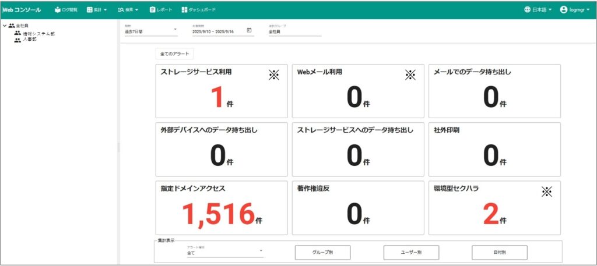Click the globe language icon

coord(527,10)
